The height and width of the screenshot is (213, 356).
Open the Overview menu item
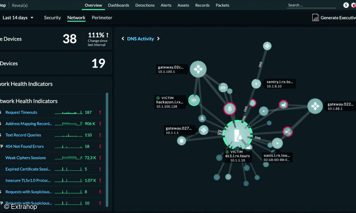point(93,5)
